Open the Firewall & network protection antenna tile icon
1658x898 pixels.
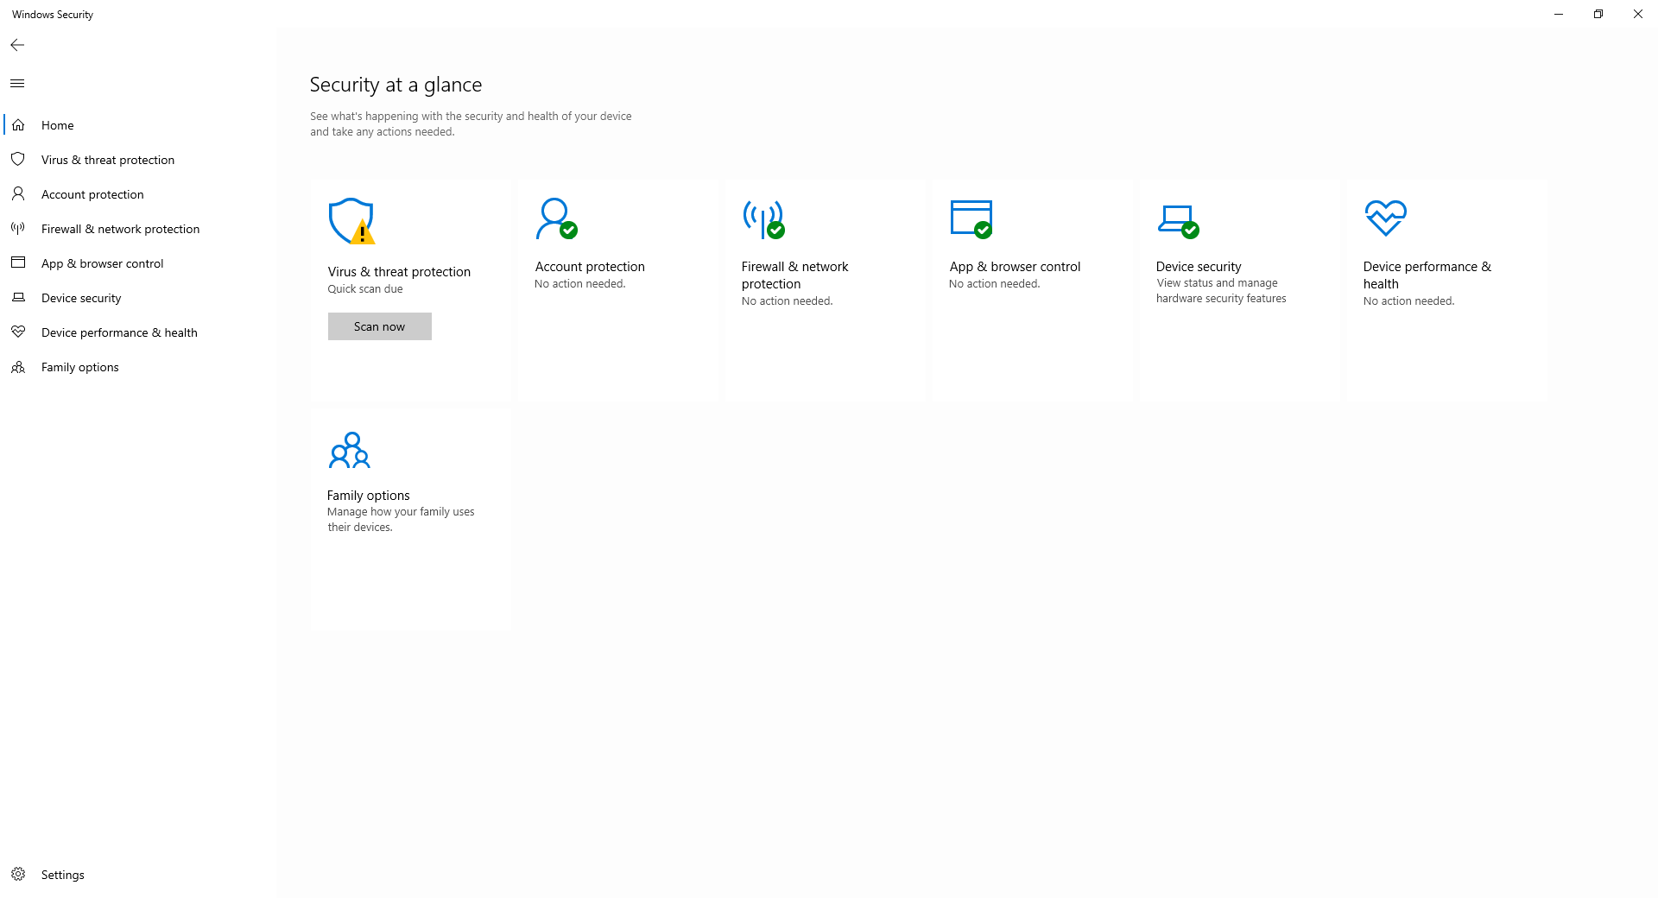coord(763,218)
